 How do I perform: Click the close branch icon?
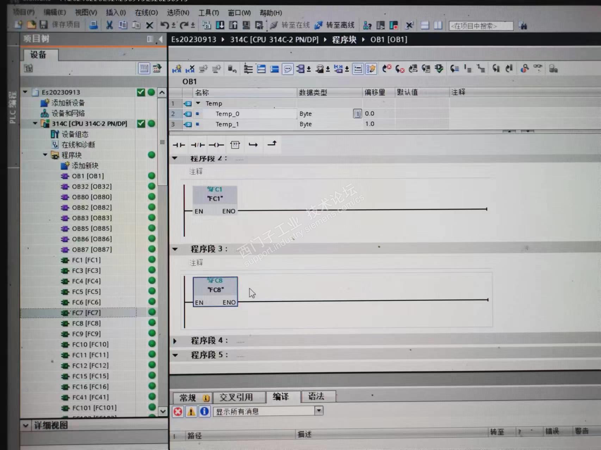click(272, 144)
